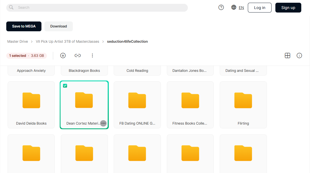The width and height of the screenshot is (310, 173).
Task: Open the Dating and Sexual ... folder
Action: 243,71
